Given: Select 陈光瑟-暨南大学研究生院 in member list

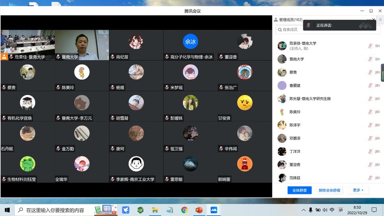Looking at the screenshot, I should click(310, 99).
